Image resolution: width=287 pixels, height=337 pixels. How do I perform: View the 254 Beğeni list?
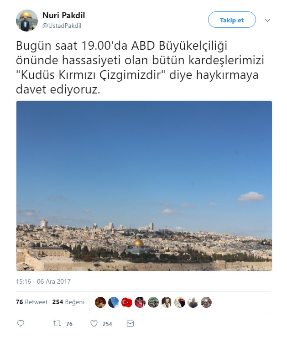pos(68,302)
